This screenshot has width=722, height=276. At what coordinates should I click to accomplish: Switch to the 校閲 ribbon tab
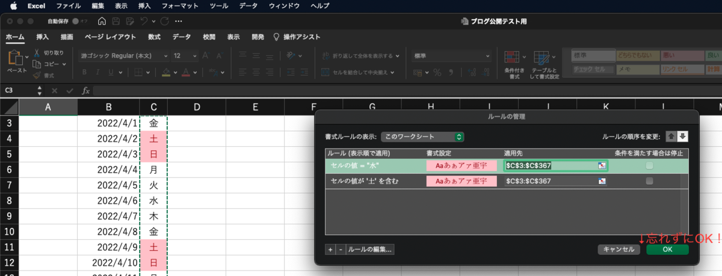[209, 37]
